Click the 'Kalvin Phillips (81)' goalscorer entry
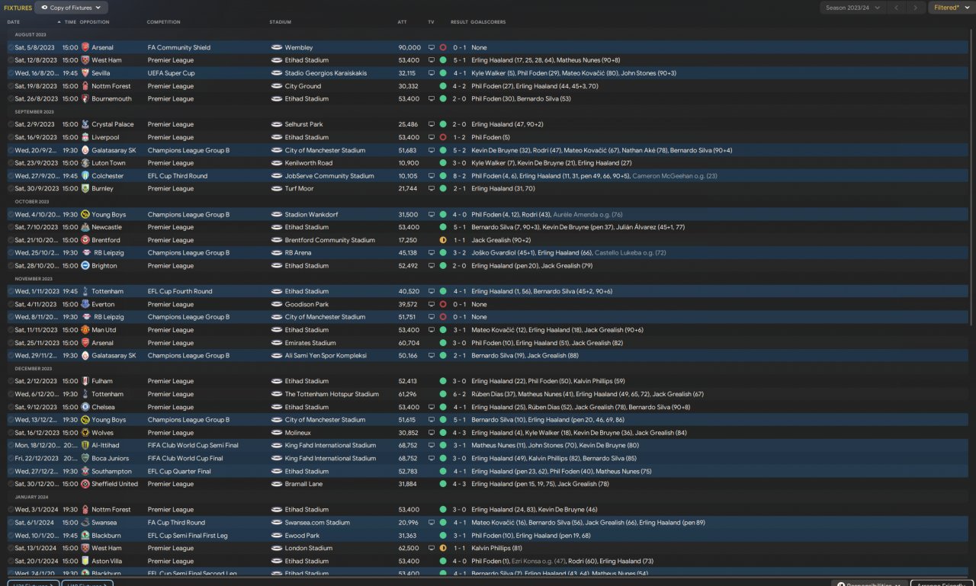The width and height of the screenshot is (976, 586). [496, 548]
